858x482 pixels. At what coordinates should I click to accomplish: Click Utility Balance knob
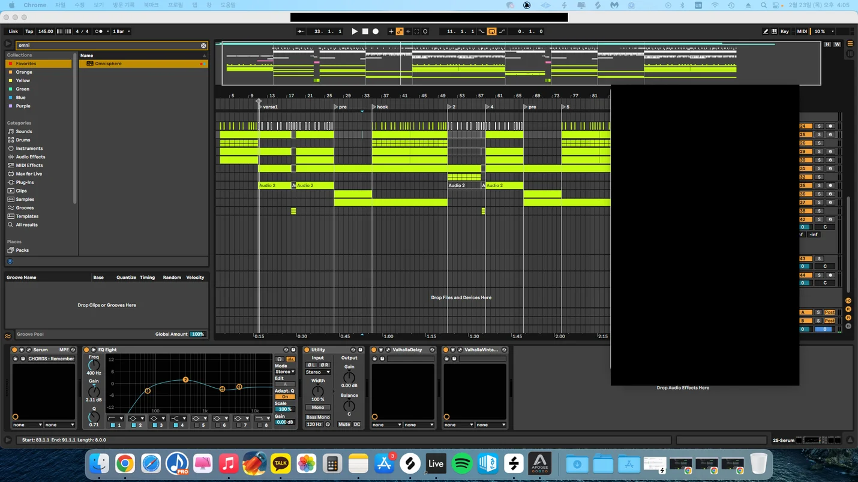click(x=349, y=406)
